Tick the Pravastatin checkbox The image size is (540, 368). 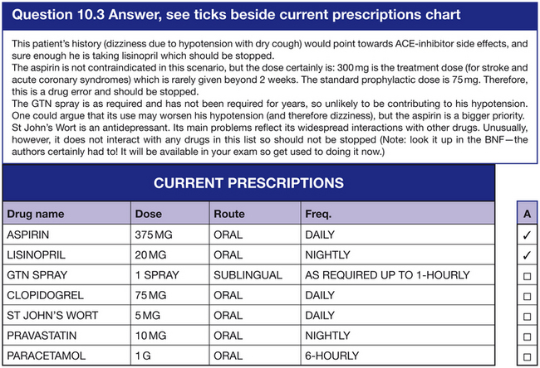coord(527,337)
